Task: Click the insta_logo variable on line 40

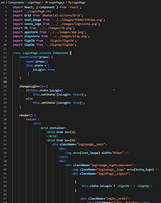Action: click(144, 170)
